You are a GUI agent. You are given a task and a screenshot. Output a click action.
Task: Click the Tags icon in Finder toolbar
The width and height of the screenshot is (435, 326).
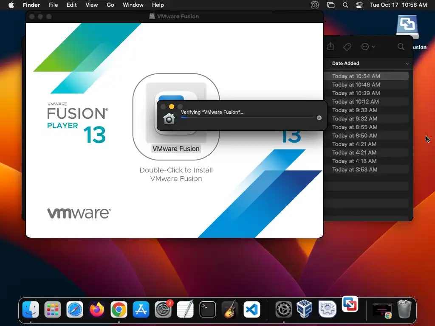pos(347,47)
